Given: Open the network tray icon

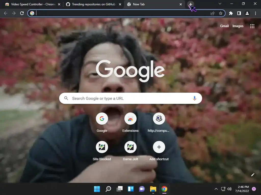Looking at the screenshot, I should click(223, 189).
